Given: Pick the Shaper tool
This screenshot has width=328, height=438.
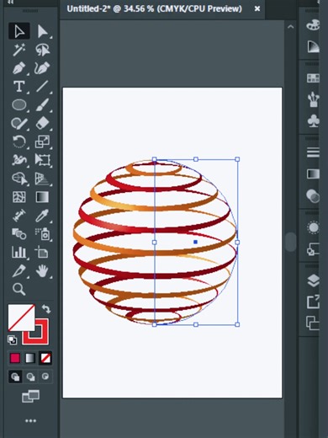Looking at the screenshot, I should (19, 124).
